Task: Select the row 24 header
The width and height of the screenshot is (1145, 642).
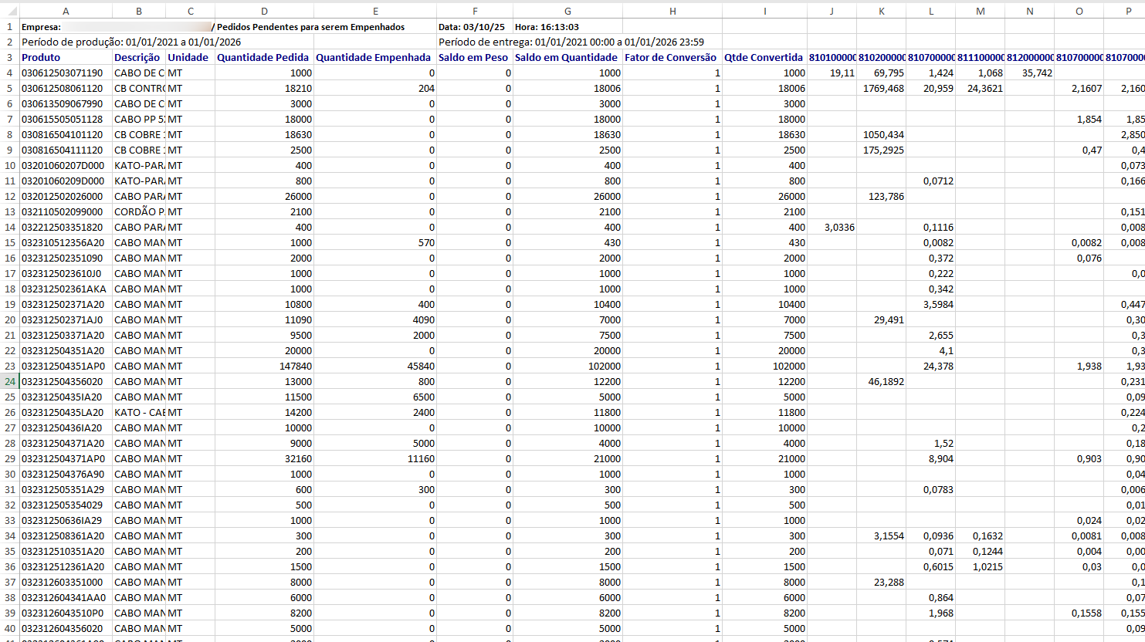Action: (x=9, y=381)
